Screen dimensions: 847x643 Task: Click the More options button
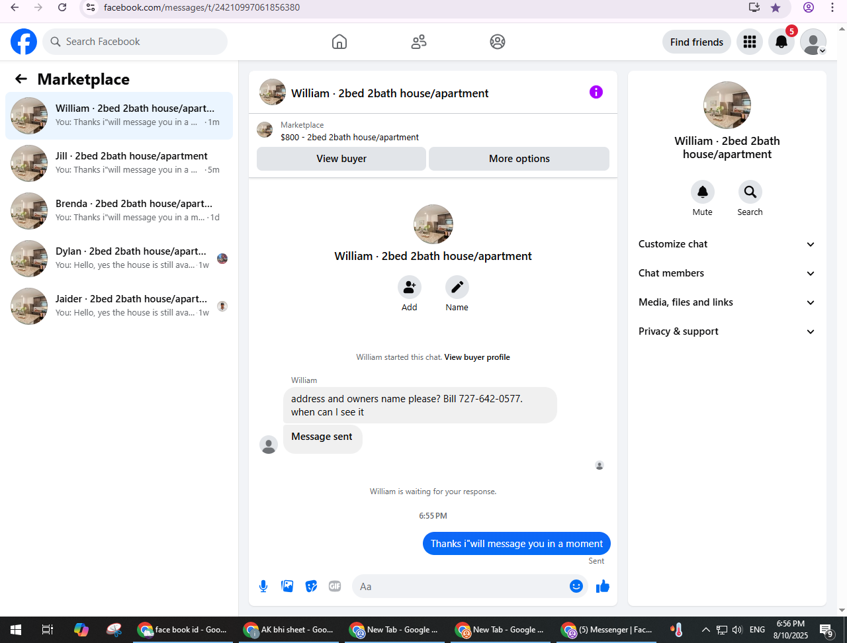(x=519, y=159)
